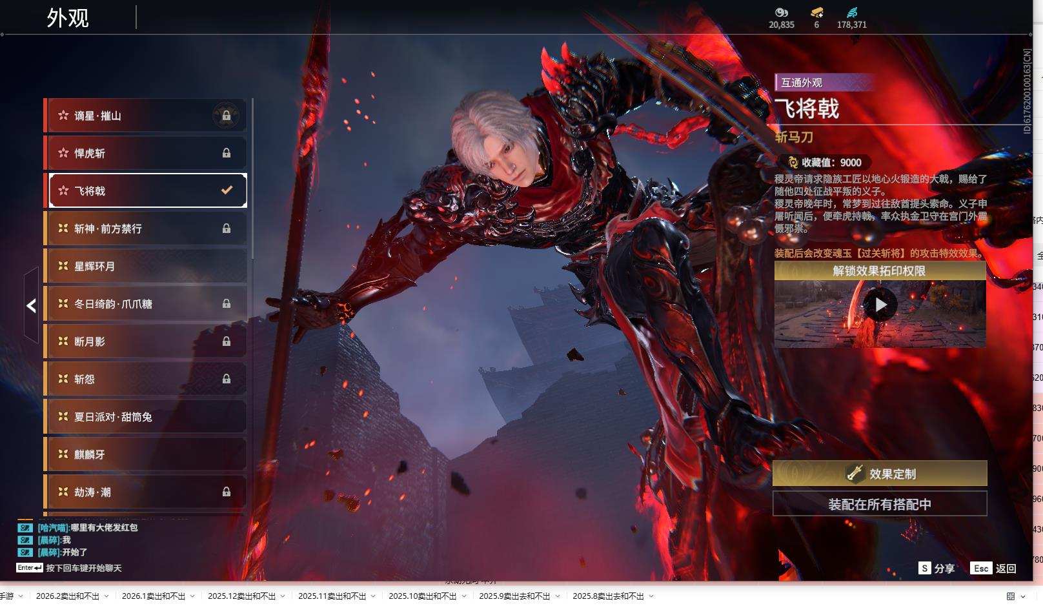Click the gold ticket currency icon

tap(816, 12)
